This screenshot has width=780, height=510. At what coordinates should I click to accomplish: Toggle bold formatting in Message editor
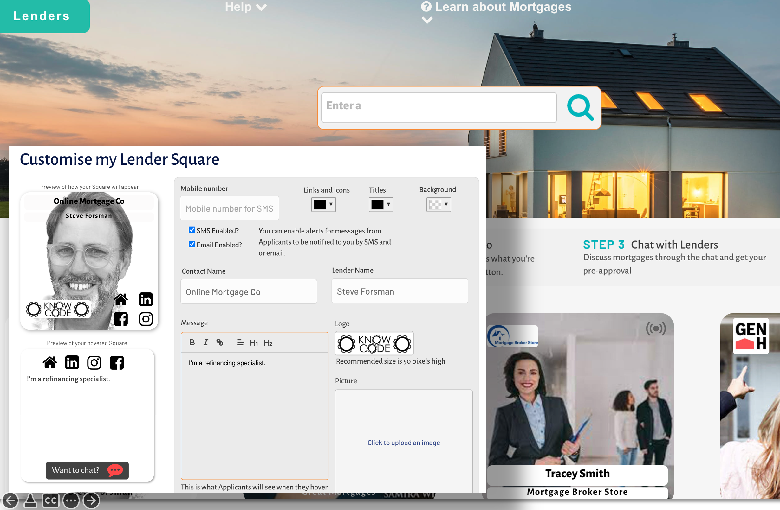click(x=192, y=342)
